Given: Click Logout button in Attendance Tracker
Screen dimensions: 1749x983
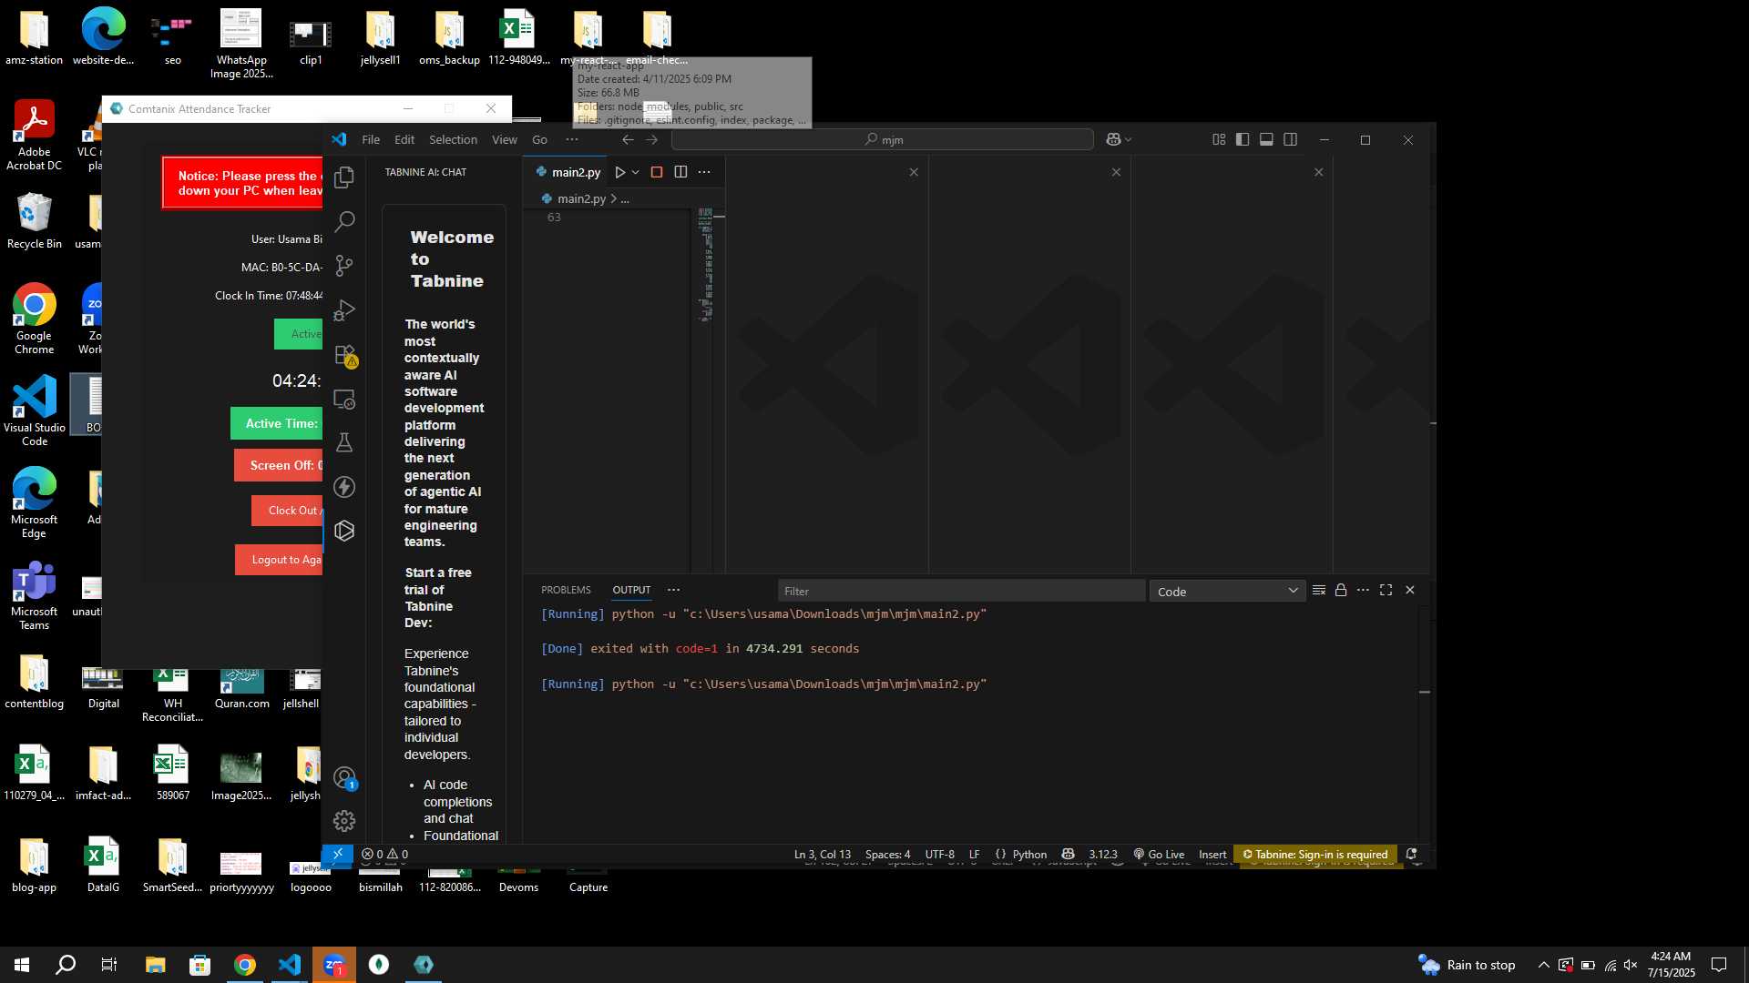Looking at the screenshot, I should click(280, 560).
